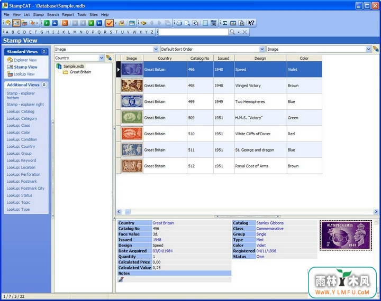Select the Winged Victory stamp thumbnail
The image size is (381, 301).
pyautogui.click(x=132, y=86)
